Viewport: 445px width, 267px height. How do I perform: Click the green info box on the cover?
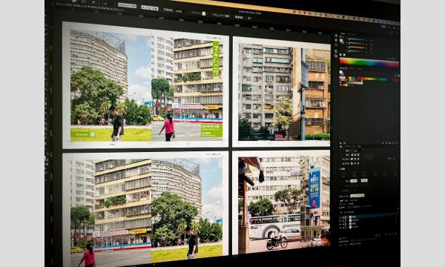(x=211, y=131)
